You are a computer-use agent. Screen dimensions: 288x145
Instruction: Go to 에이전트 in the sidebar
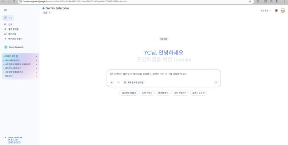coord(12,34)
